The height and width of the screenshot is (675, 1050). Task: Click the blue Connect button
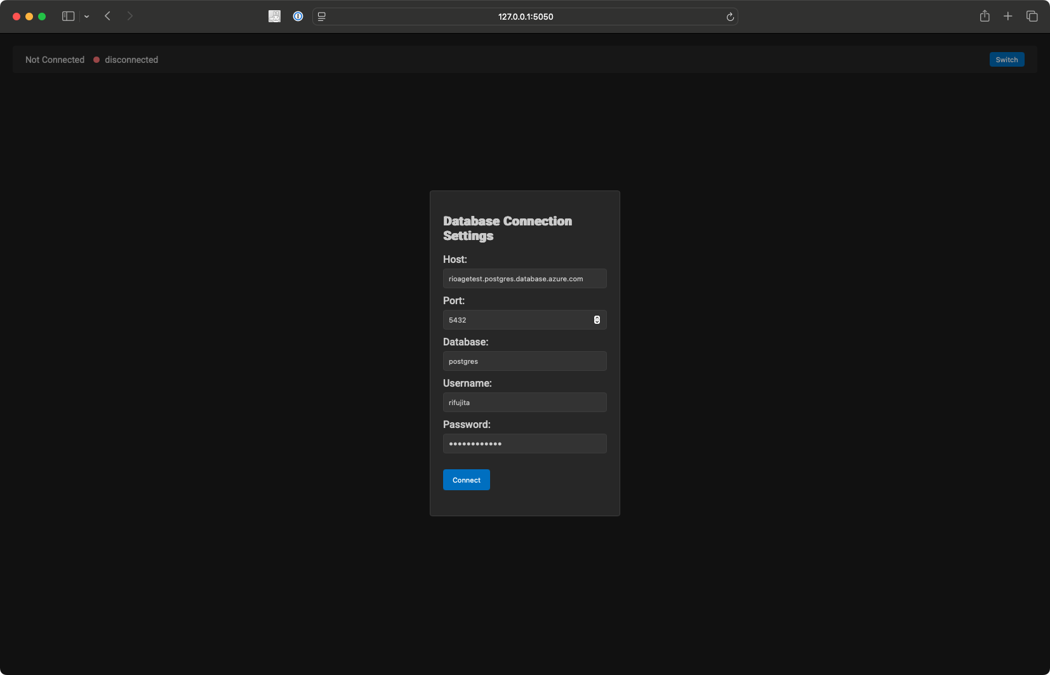coord(466,480)
